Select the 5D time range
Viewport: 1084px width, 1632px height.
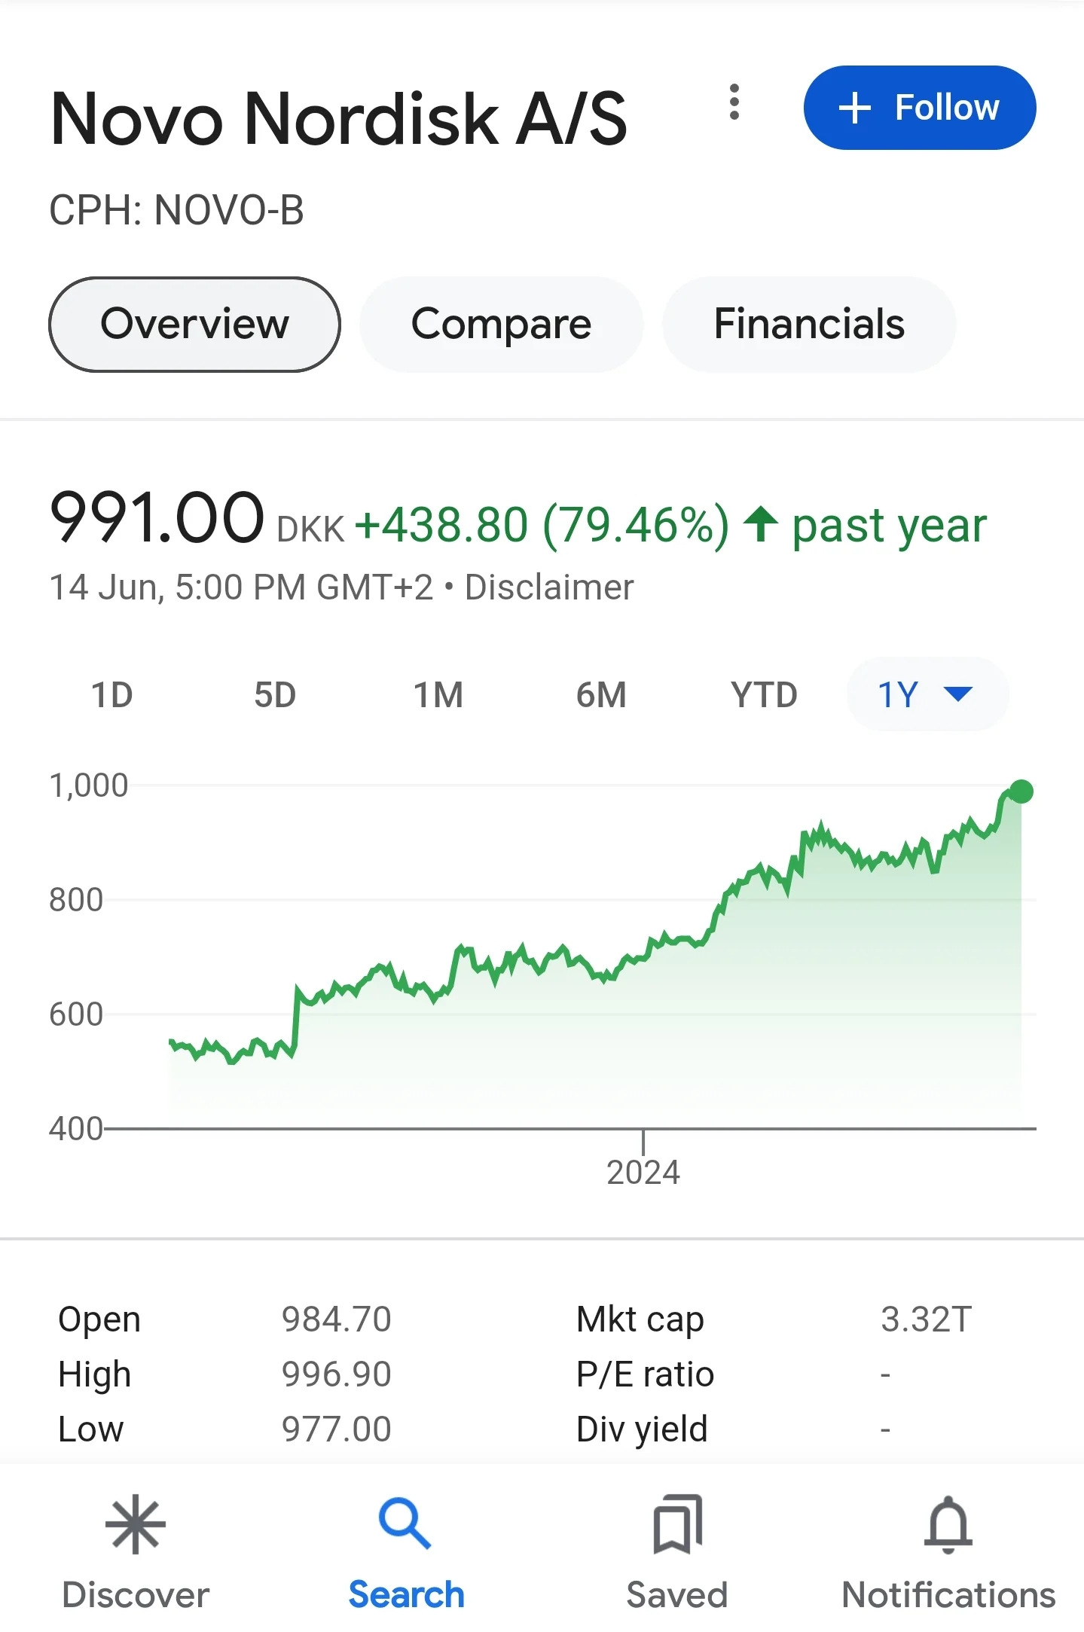coord(275,694)
